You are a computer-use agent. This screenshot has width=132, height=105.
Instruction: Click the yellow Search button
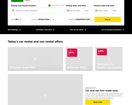point(108,20)
